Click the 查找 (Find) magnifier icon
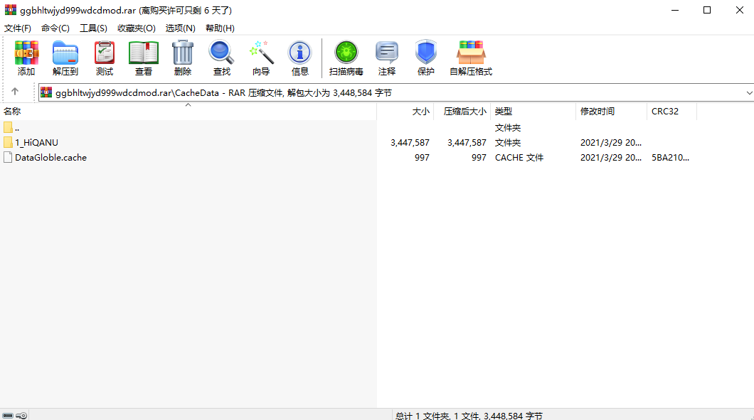The image size is (754, 420). (x=222, y=53)
